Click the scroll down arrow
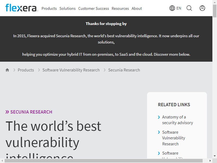 [x=215, y=156]
